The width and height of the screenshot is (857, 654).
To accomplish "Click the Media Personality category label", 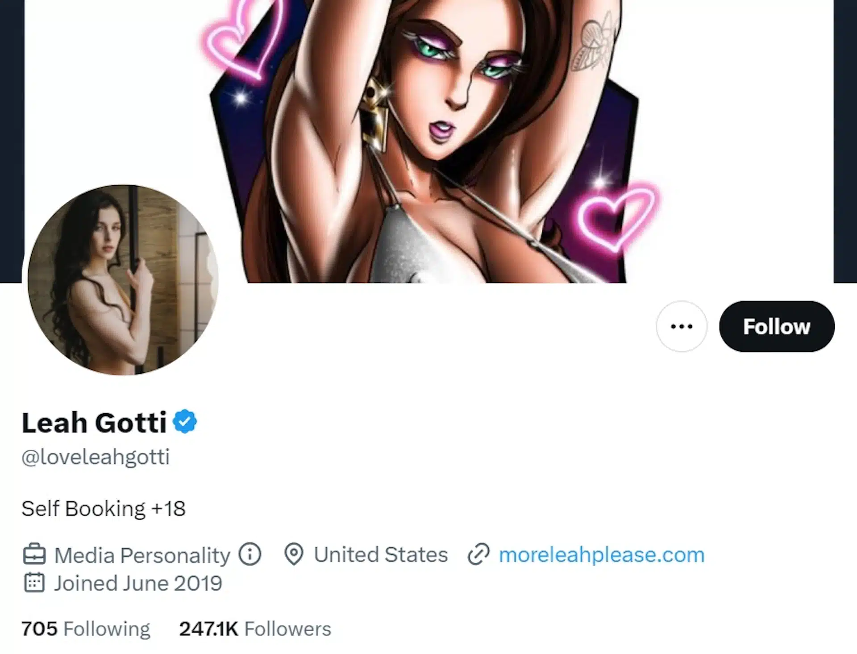I will tap(142, 555).
